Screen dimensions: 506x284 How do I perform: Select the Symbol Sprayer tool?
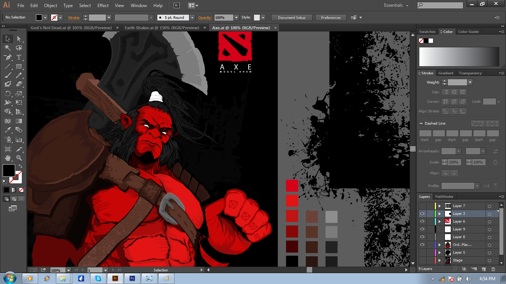[7, 140]
